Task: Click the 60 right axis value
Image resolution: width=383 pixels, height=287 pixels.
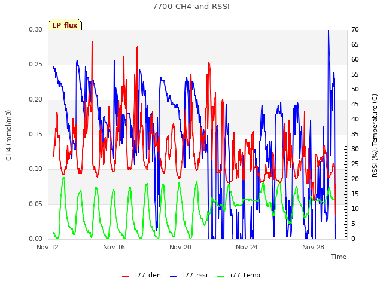Action: 355,59
